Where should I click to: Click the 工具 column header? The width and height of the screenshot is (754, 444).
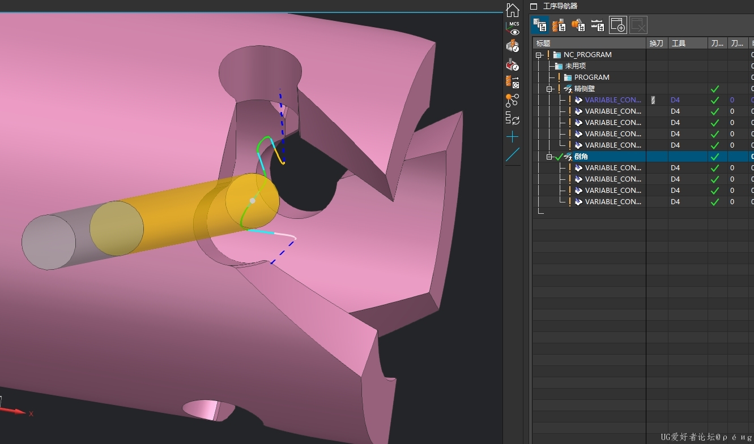coord(688,44)
